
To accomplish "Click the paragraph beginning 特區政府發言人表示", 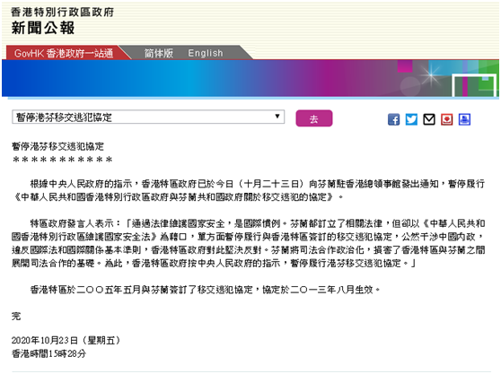I will (x=249, y=243).
